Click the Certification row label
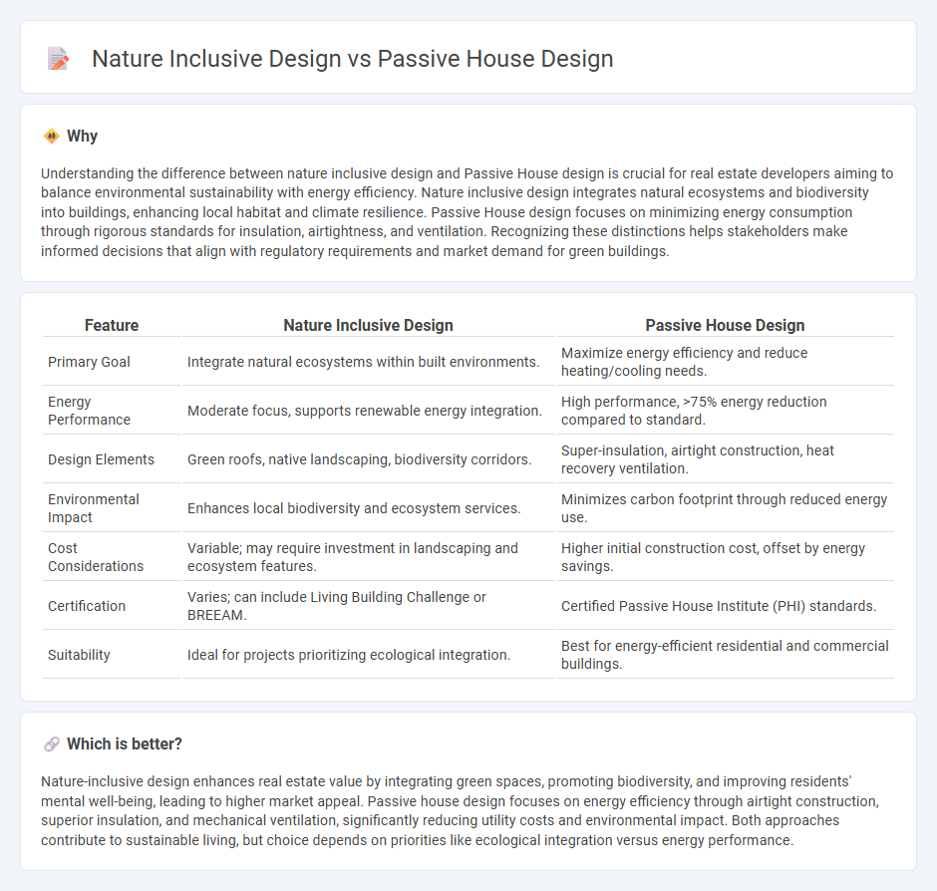Screen dimensions: 937x891 coord(85,605)
